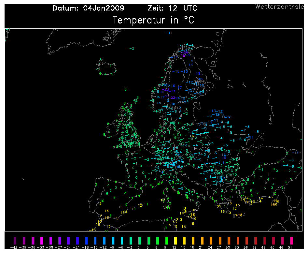The height and width of the screenshot is (253, 308).
Task: Pick the green 3 legend swatch
Action: 149,241
